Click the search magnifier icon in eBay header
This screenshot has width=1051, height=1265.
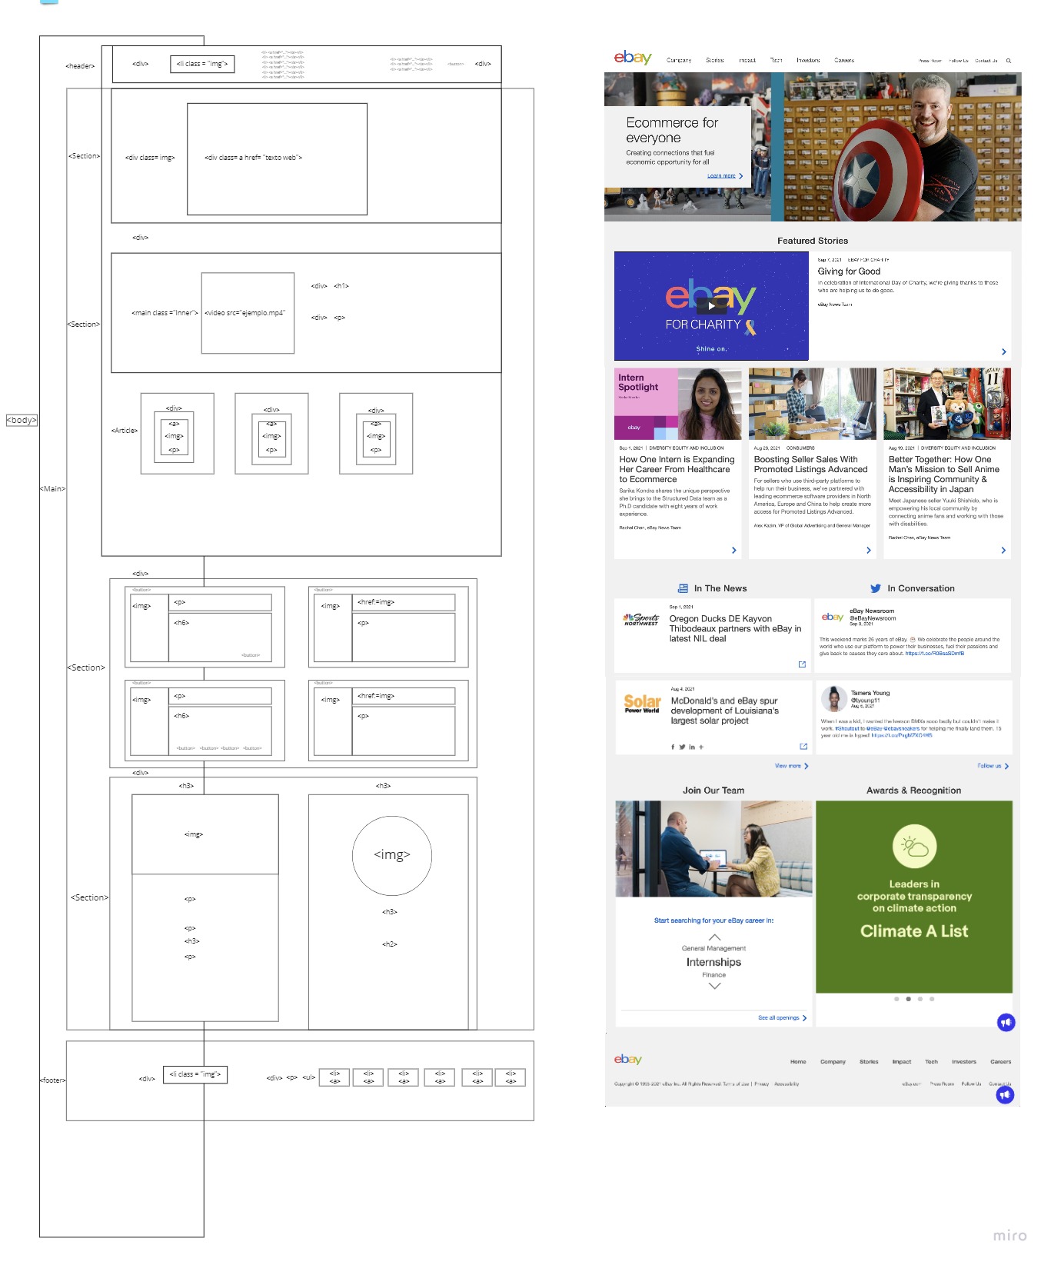1009,61
